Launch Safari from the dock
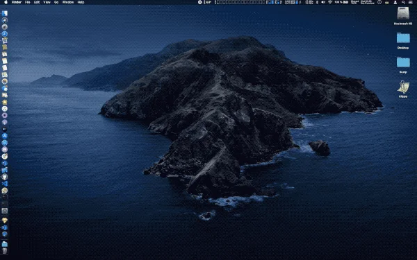This screenshot has height=260, width=417. tap(5, 34)
